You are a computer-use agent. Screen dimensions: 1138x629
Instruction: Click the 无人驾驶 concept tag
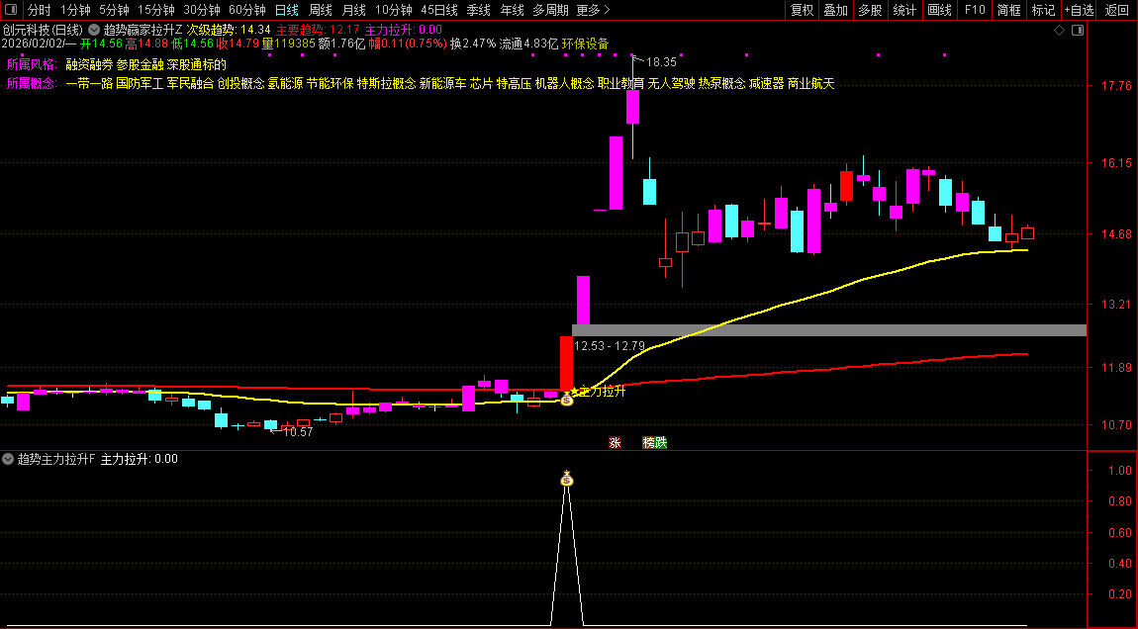[x=671, y=84]
